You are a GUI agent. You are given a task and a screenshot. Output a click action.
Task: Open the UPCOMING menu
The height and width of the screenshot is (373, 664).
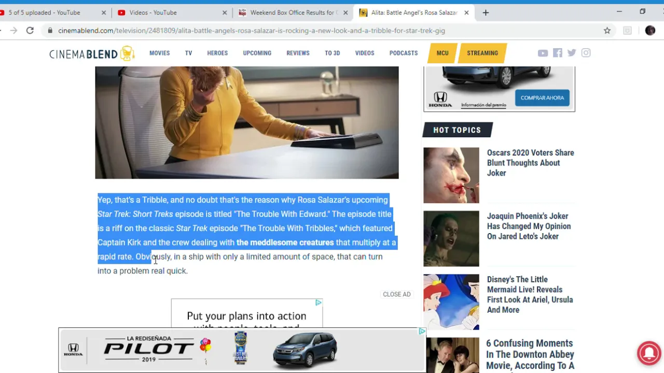click(257, 53)
